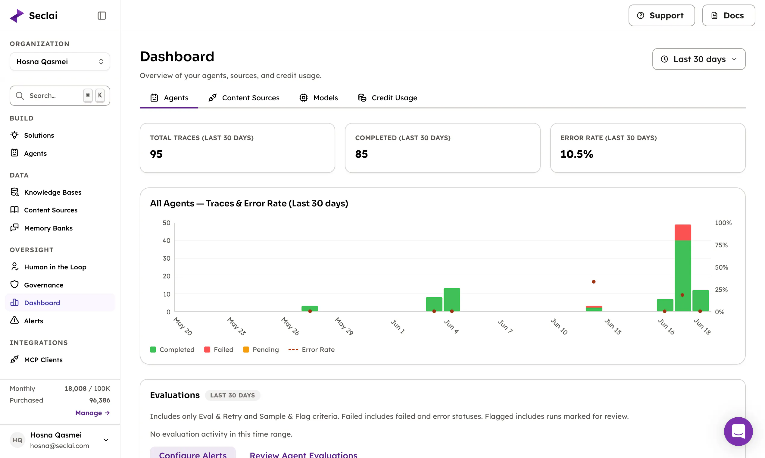Expand the user account menu chevron

pos(106,440)
